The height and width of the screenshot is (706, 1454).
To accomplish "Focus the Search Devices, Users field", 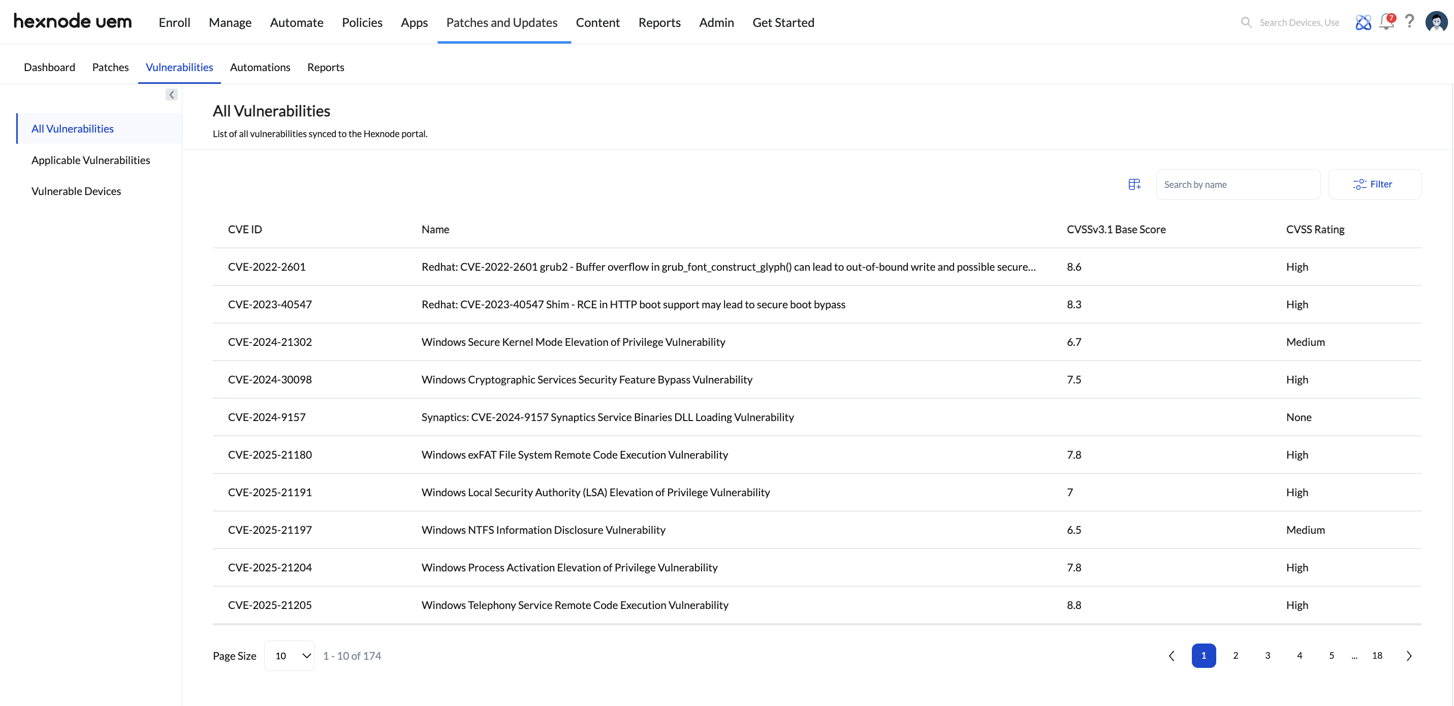I will tap(1300, 22).
